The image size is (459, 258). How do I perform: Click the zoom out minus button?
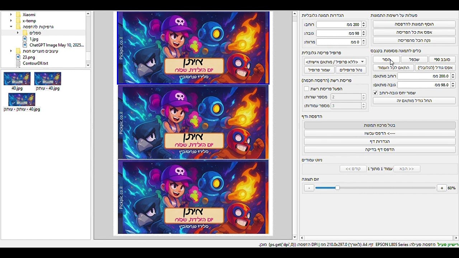pyautogui.click(x=309, y=188)
